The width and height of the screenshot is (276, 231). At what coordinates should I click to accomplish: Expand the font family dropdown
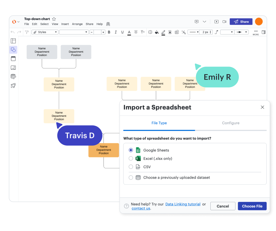tap(74, 32)
